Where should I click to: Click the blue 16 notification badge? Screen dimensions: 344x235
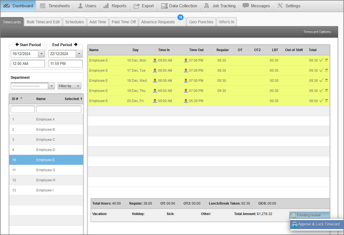(180, 17)
